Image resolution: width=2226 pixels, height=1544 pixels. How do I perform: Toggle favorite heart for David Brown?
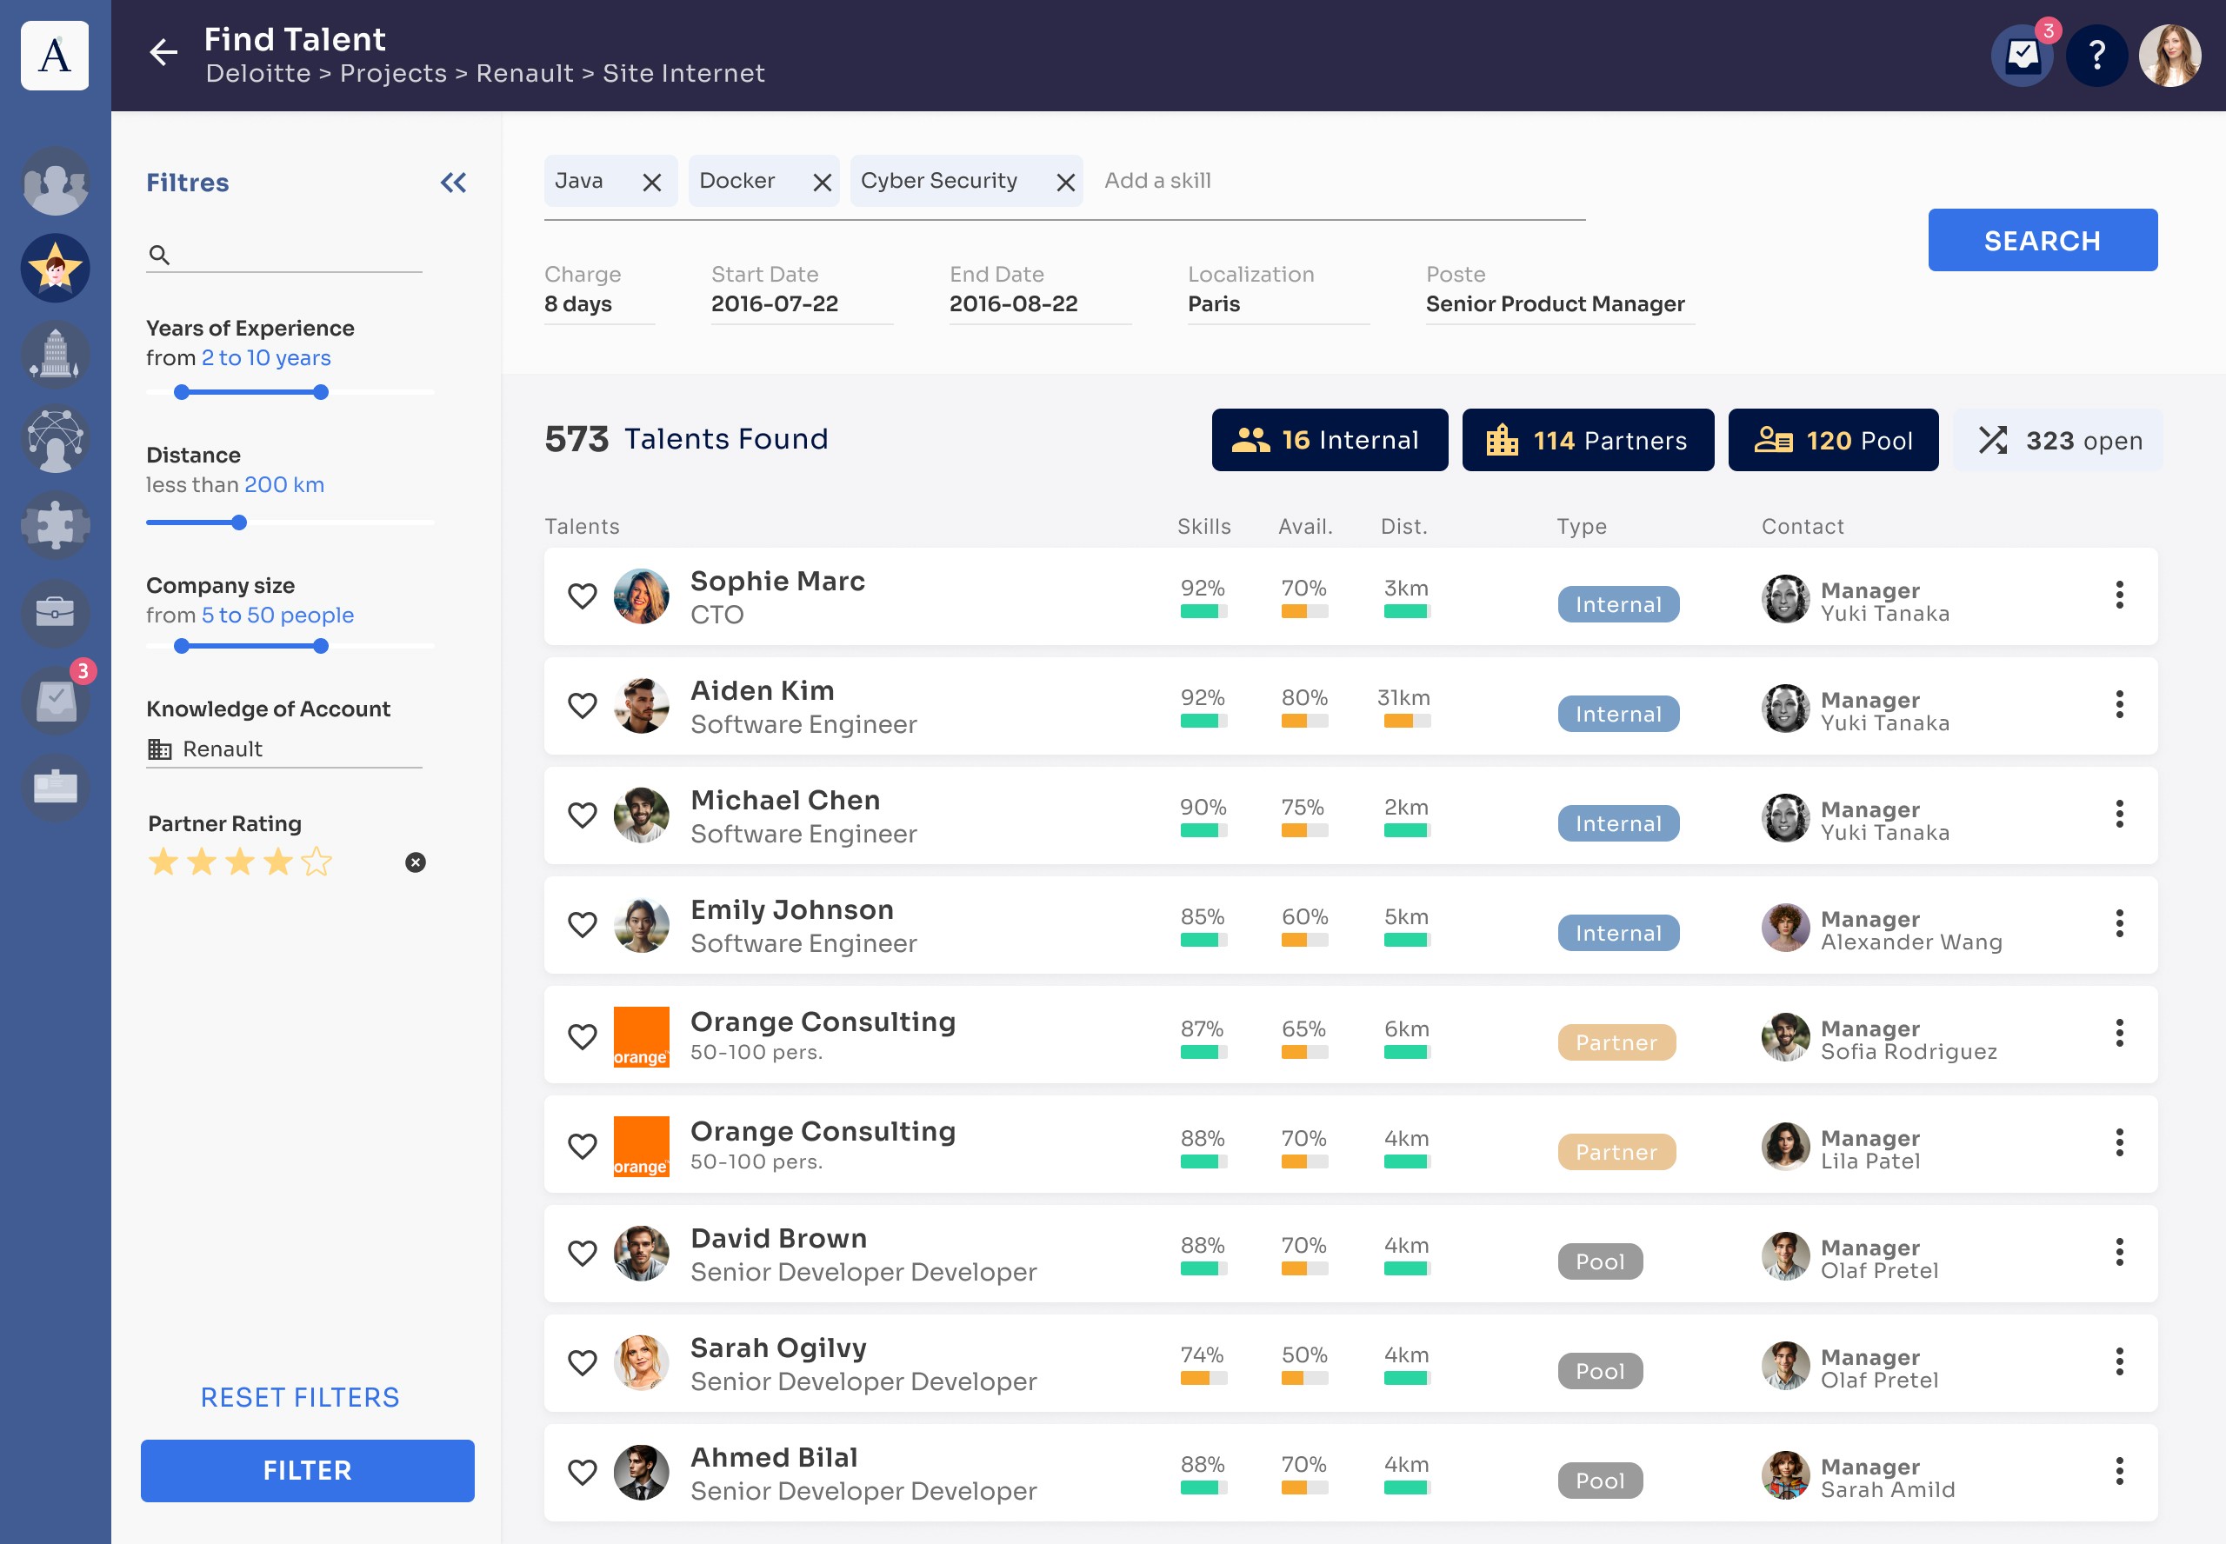click(583, 1253)
